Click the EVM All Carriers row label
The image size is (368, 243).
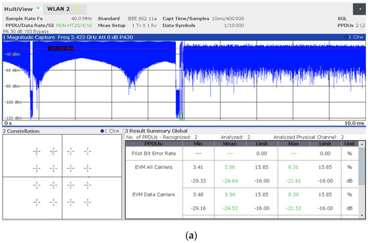[x=154, y=167]
